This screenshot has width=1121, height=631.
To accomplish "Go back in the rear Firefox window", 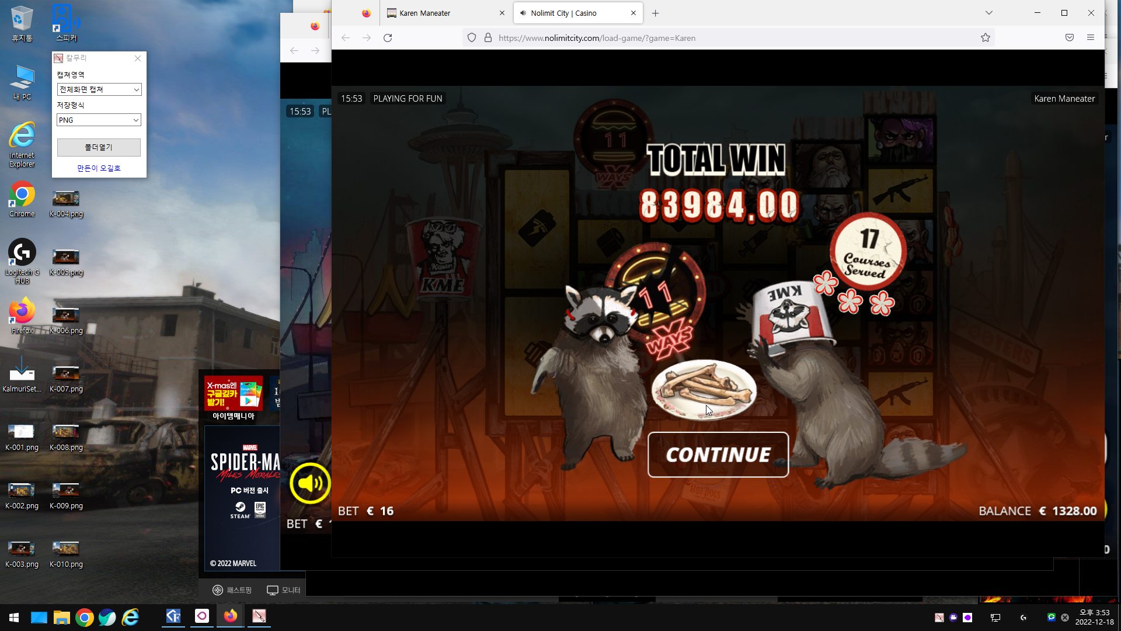I will click(x=294, y=51).
